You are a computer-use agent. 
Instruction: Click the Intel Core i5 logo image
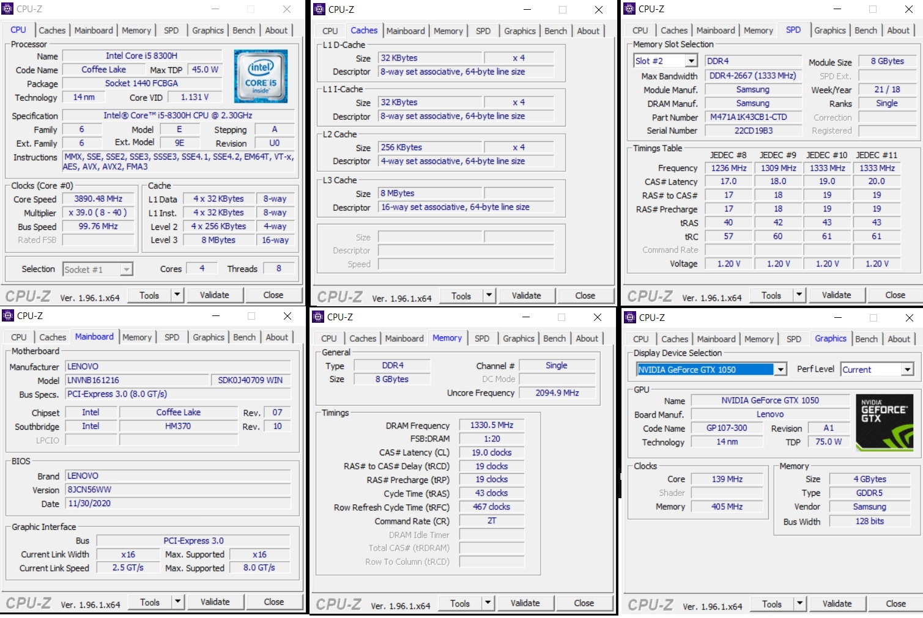click(261, 77)
